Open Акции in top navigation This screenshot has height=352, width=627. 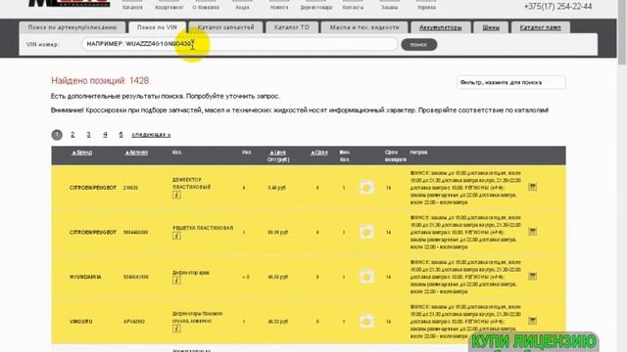click(x=242, y=7)
